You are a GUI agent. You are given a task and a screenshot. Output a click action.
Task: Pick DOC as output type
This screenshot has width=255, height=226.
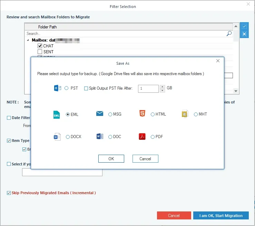(x=110, y=137)
